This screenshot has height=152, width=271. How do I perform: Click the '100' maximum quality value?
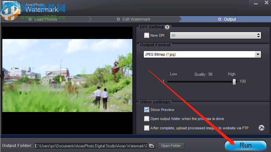click(x=243, y=81)
